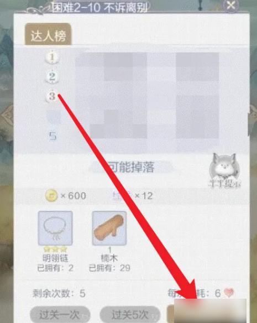Tap the 剩余次数: 5 label
Screen dimensions: 257x323
pyautogui.click(x=59, y=293)
